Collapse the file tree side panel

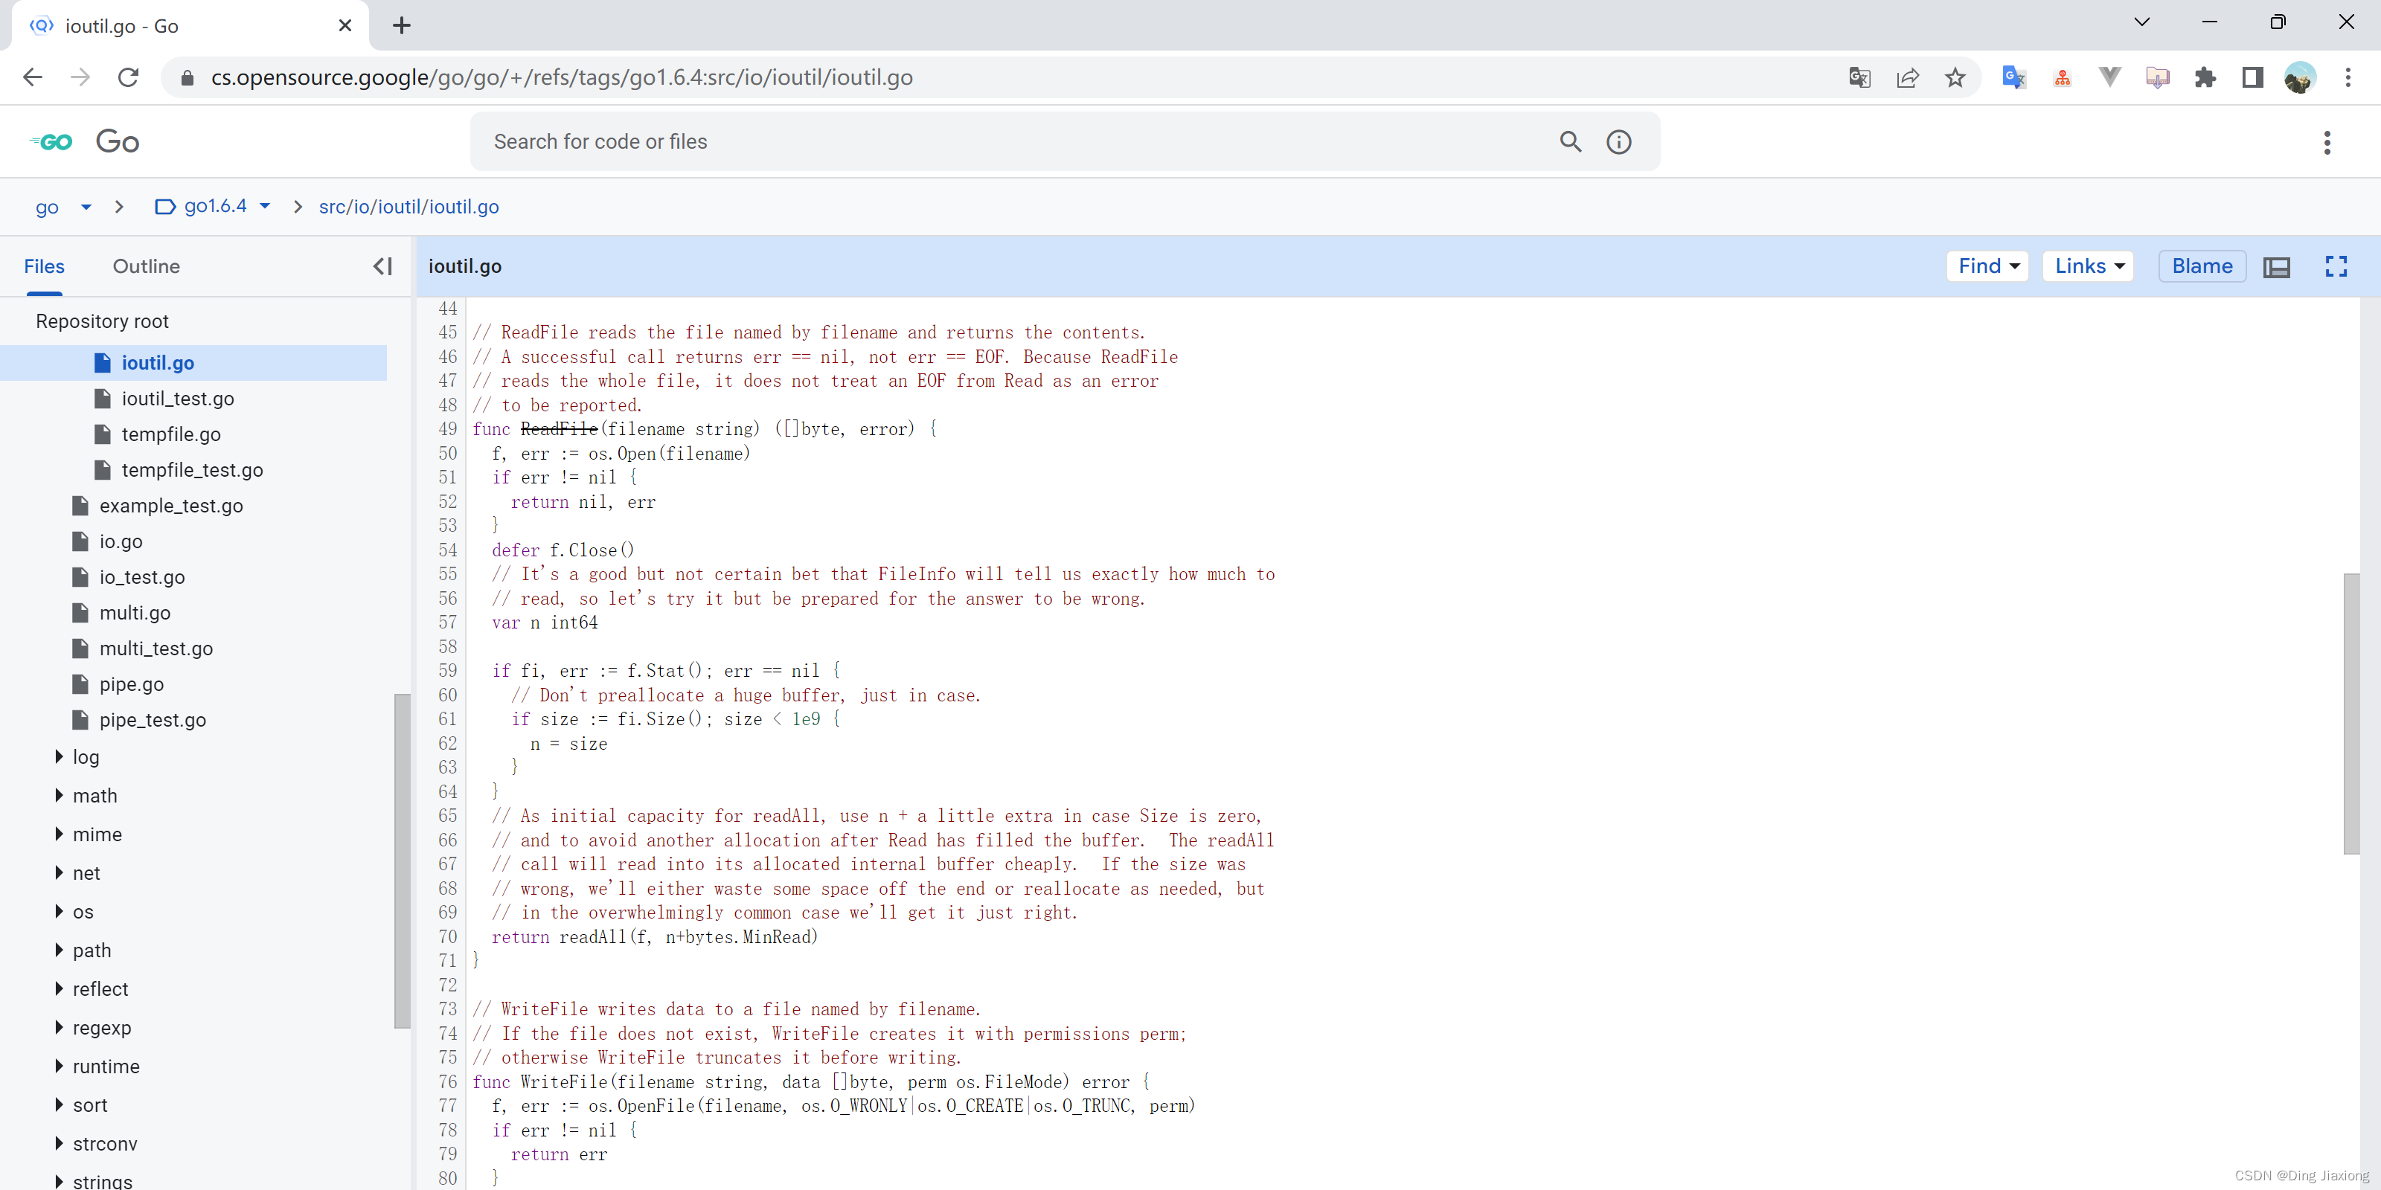click(382, 266)
